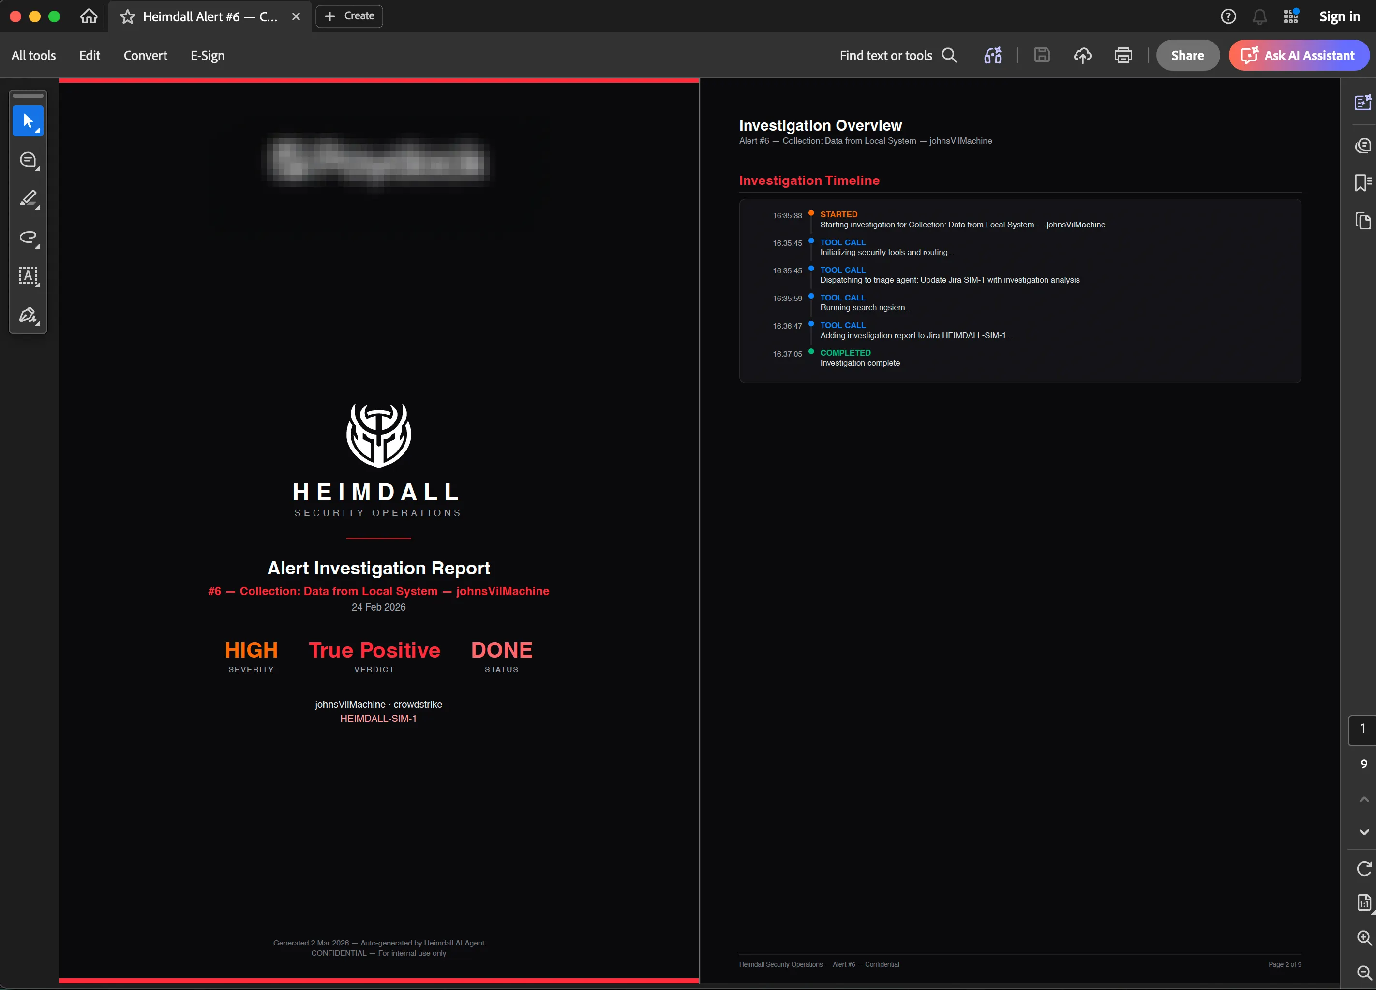Click the Investigation Timeline heading
The image size is (1376, 990).
[x=809, y=180]
